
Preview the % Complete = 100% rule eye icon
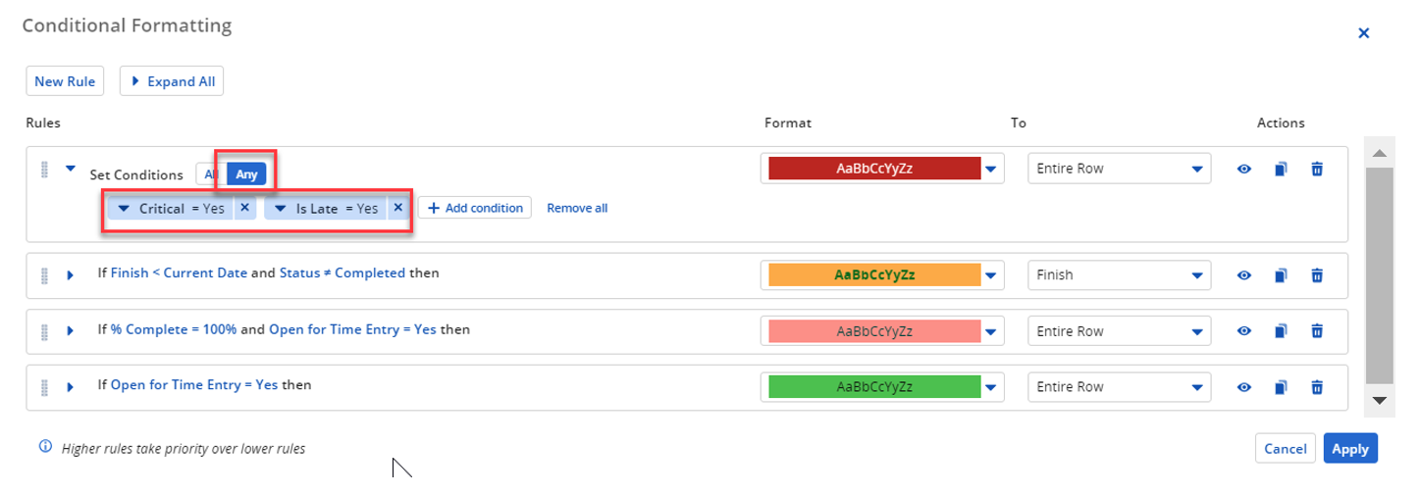(x=1243, y=331)
